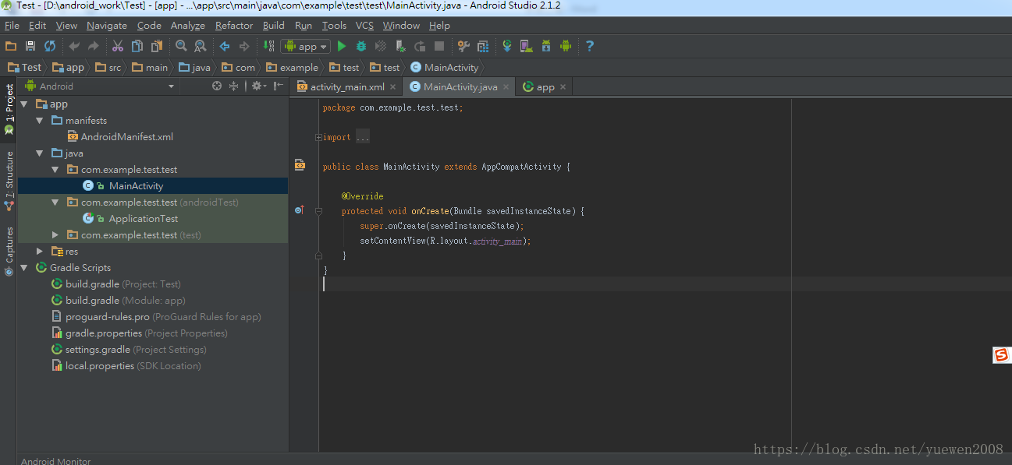Run the app with green play button
The height and width of the screenshot is (465, 1012).
click(x=342, y=47)
